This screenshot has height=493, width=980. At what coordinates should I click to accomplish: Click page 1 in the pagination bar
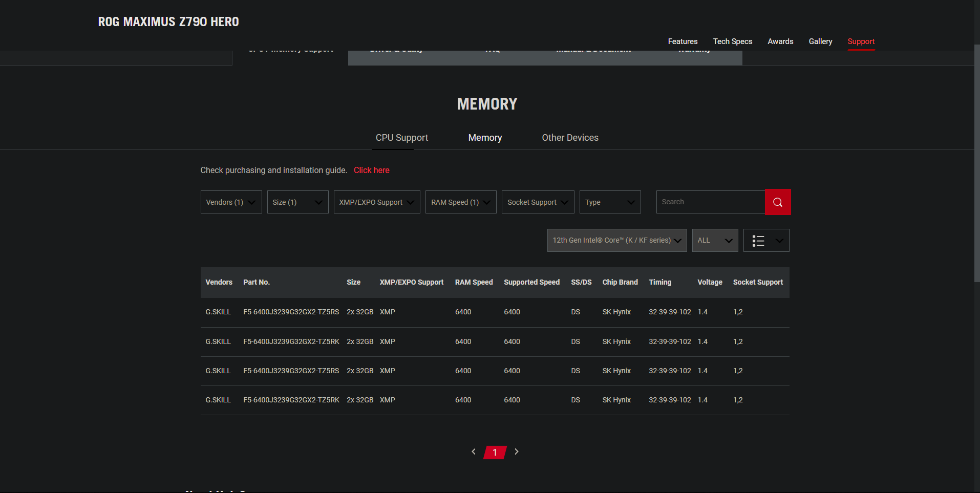(x=494, y=452)
